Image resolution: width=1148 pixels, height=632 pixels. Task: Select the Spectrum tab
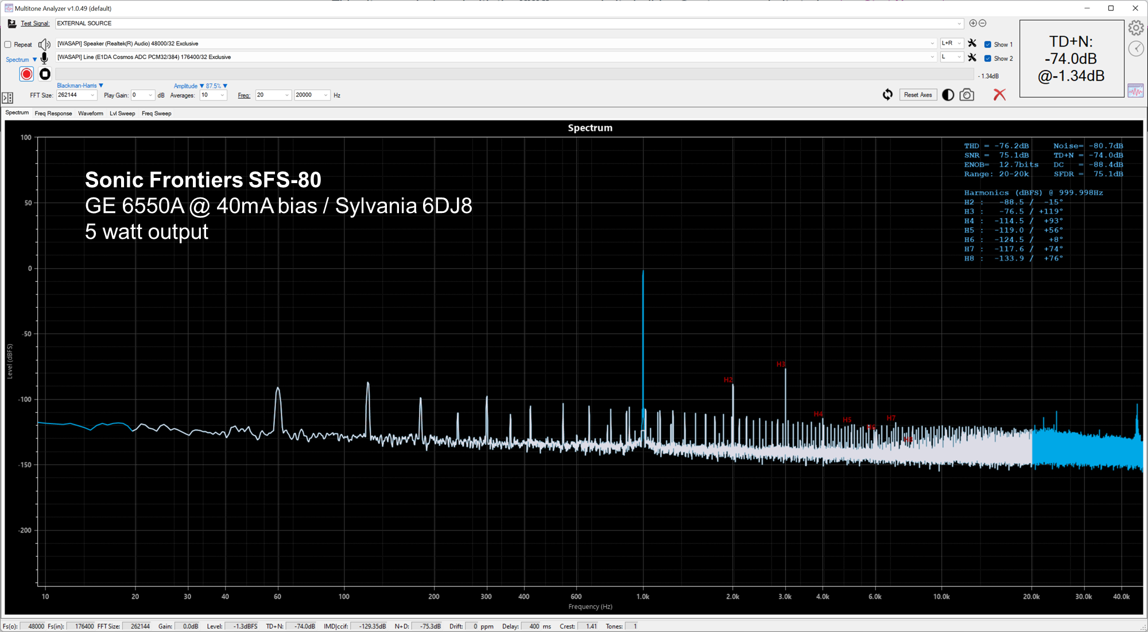(x=17, y=113)
